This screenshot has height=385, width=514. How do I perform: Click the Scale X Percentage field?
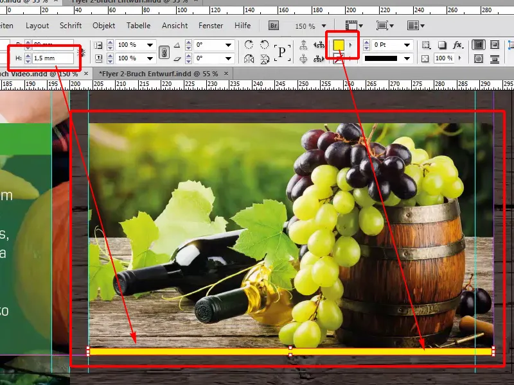coord(130,44)
